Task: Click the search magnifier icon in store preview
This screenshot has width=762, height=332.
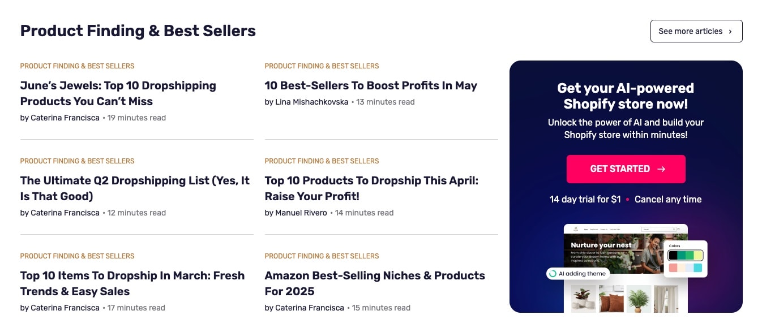Action: (x=674, y=229)
